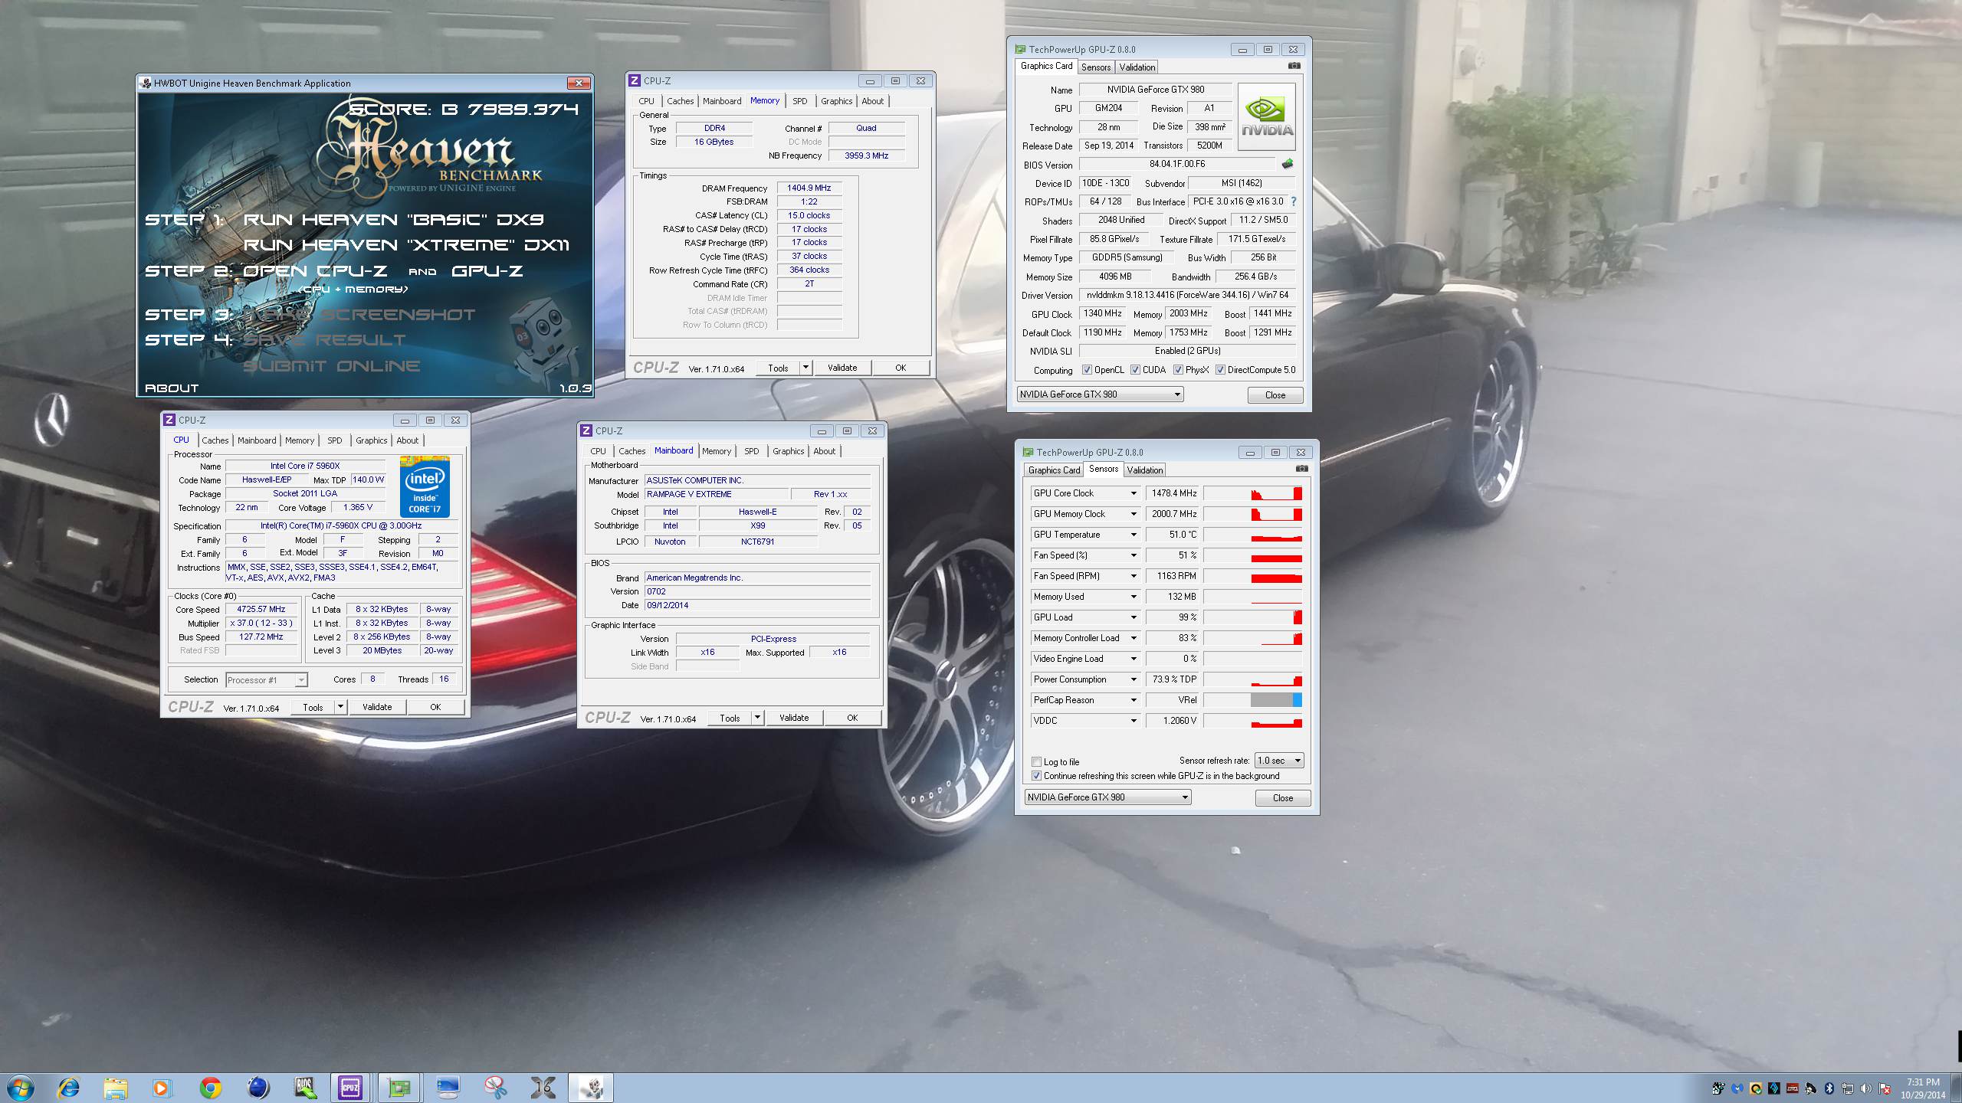This screenshot has height=1103, width=1962.
Task: Switch to SPD tab in CPU-Z Memory window
Action: click(x=799, y=101)
